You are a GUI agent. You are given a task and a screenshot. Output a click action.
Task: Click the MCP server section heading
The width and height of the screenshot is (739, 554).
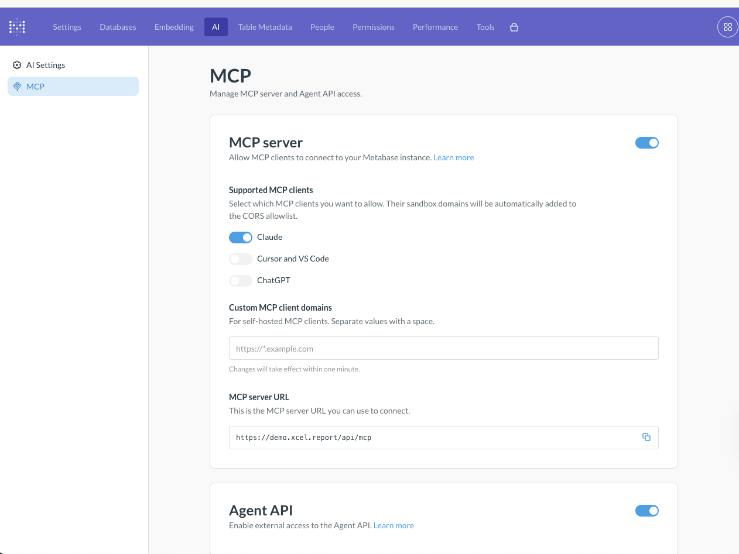(x=266, y=142)
